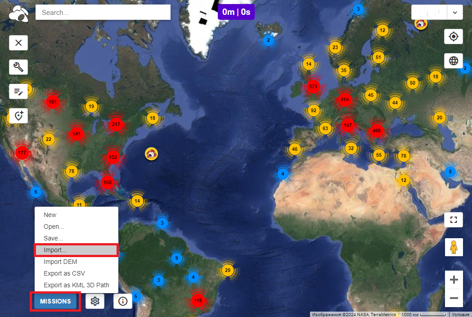The image size is (472, 317).
Task: Select the blue 9 cluster marker
Action: pos(176,258)
